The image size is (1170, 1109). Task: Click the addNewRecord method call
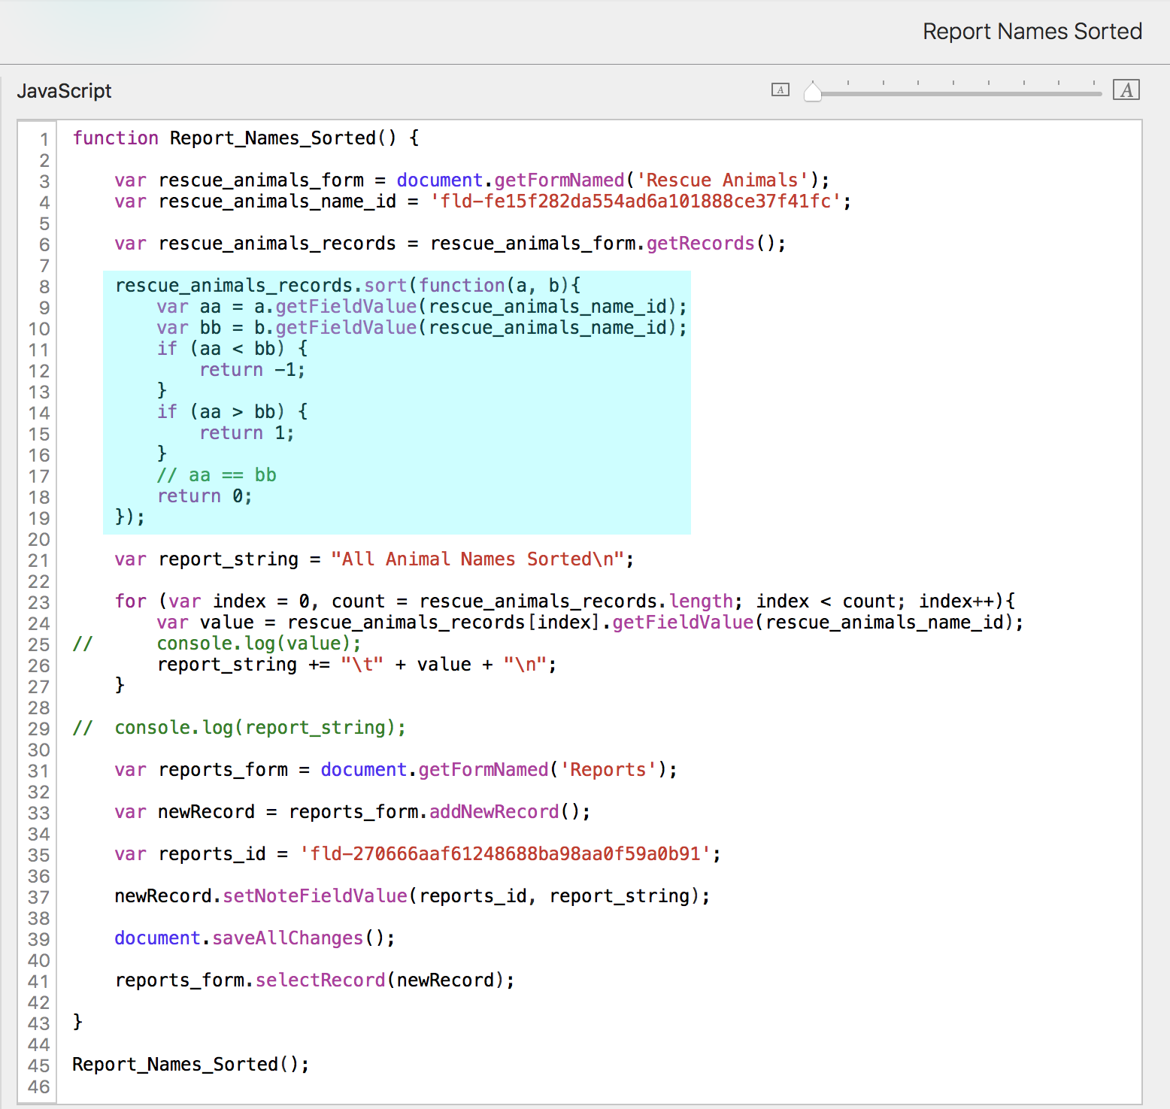point(494,812)
